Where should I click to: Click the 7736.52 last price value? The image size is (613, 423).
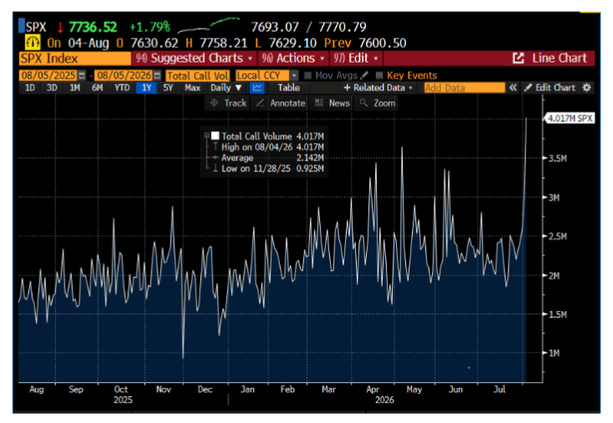pos(93,27)
